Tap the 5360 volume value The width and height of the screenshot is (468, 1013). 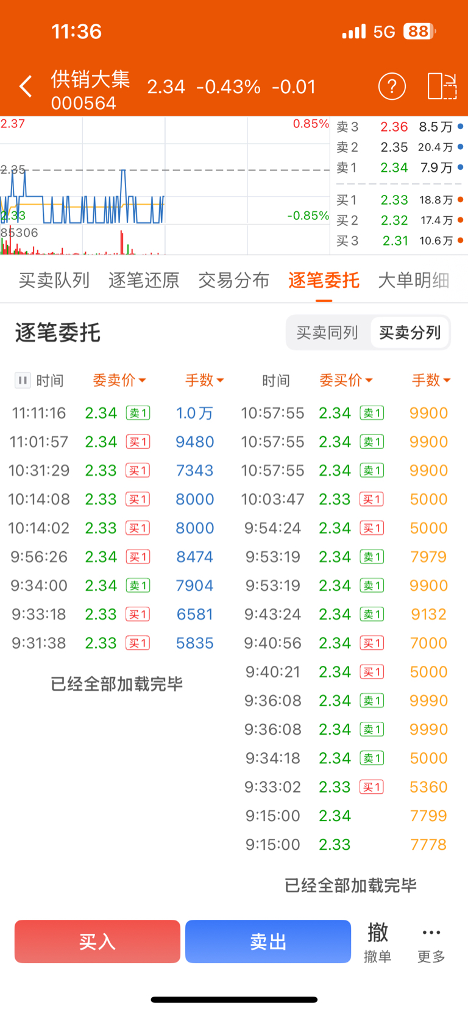[429, 787]
